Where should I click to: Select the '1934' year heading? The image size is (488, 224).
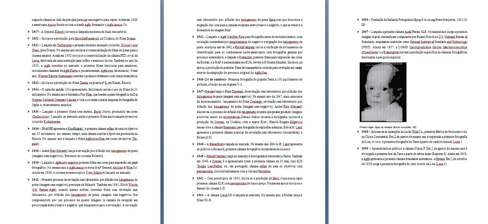click(35, 89)
